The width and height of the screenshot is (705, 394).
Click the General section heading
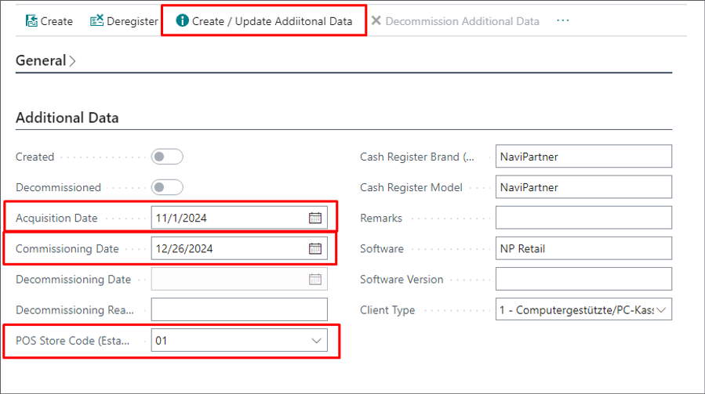click(41, 60)
